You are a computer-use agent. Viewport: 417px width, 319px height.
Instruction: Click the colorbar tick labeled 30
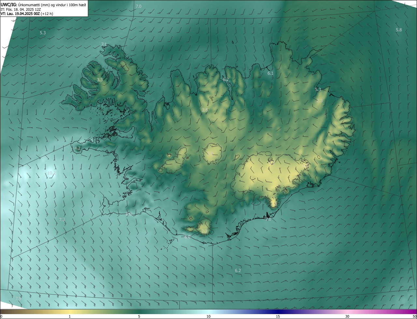pos(347,317)
